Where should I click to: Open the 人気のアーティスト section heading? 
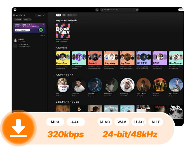(x=65, y=75)
